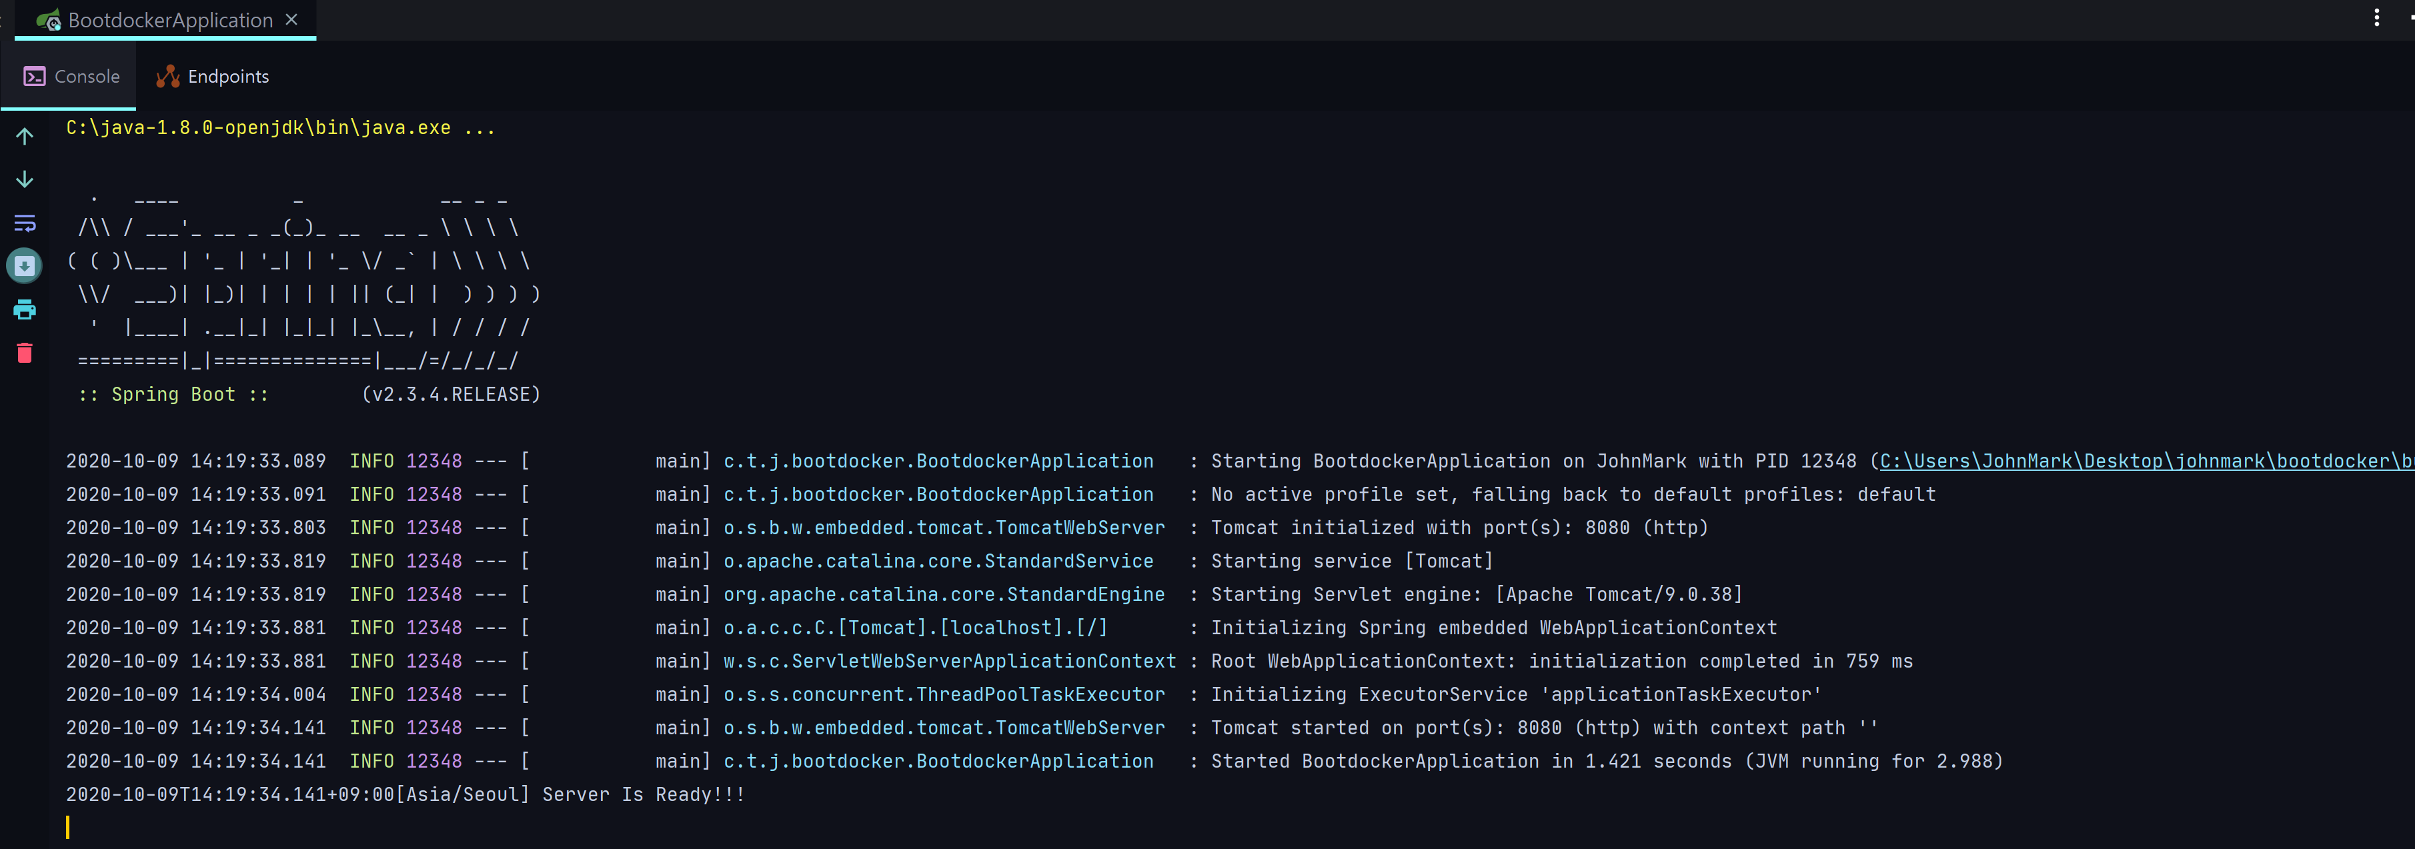Clear console with red trash icon

[x=25, y=353]
